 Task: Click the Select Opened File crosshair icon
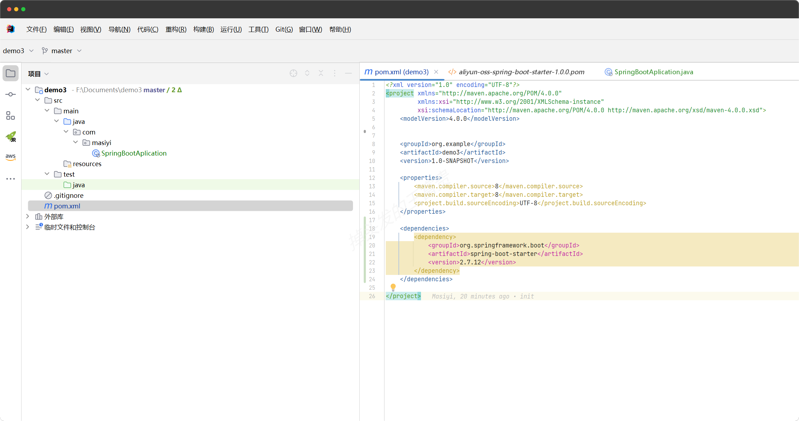point(293,73)
